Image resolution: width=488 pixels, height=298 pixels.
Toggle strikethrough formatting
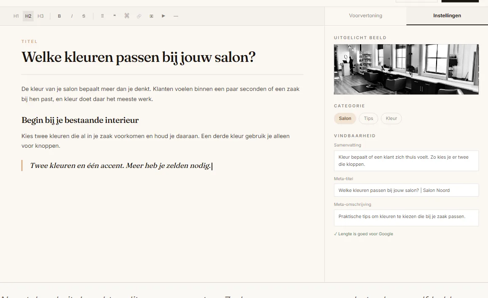click(84, 16)
